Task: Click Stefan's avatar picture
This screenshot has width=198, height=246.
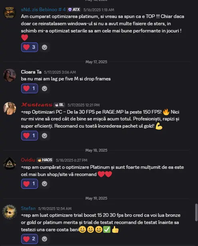Action: point(10,212)
